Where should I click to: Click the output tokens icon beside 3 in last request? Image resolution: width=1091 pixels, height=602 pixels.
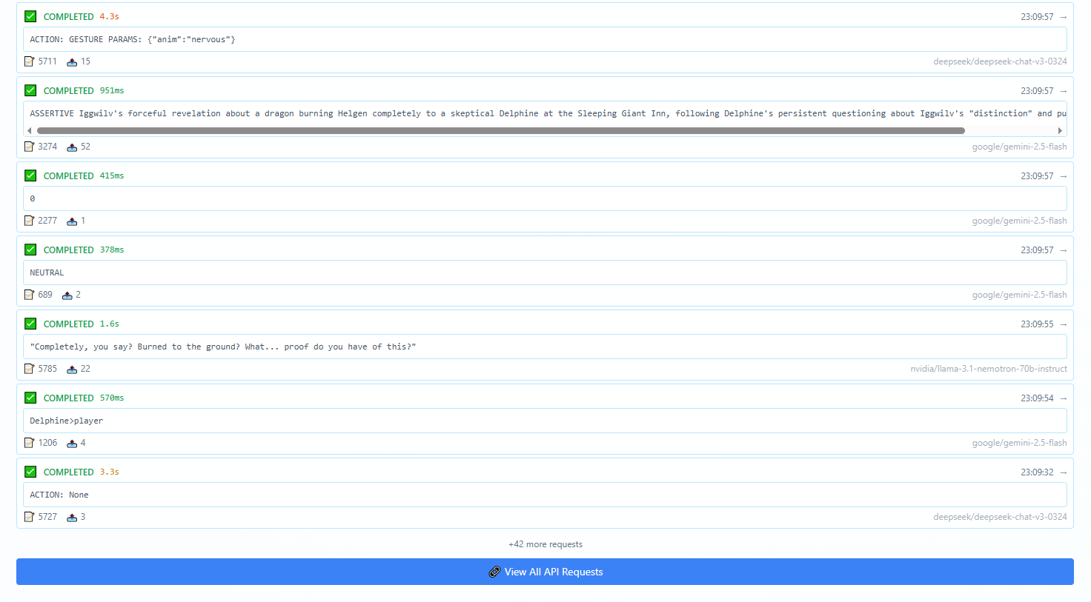pyautogui.click(x=72, y=518)
